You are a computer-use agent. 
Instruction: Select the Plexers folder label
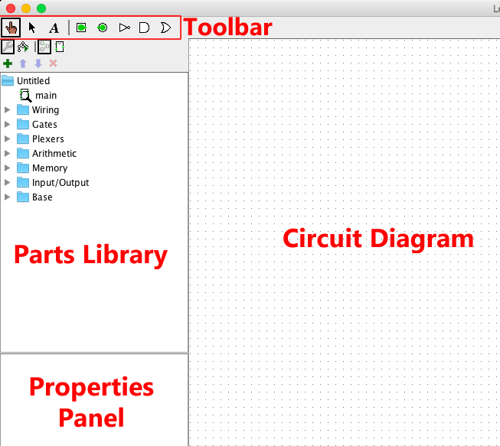pos(48,139)
